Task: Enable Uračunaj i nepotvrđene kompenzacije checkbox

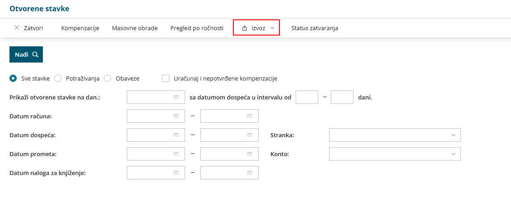Action: pyautogui.click(x=166, y=78)
